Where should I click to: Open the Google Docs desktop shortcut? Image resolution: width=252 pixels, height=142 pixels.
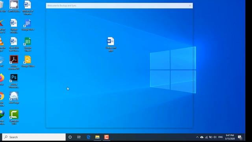coord(28,25)
